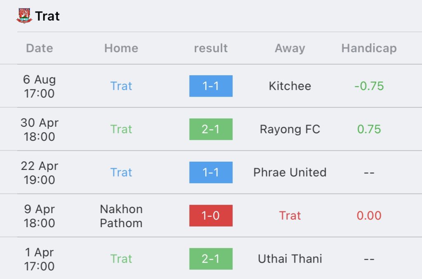Open the Rayong FC team link
The image size is (422, 279).
click(290, 129)
